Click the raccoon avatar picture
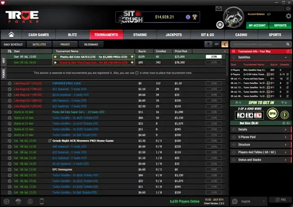This screenshot has width=293, height=207. tap(233, 18)
